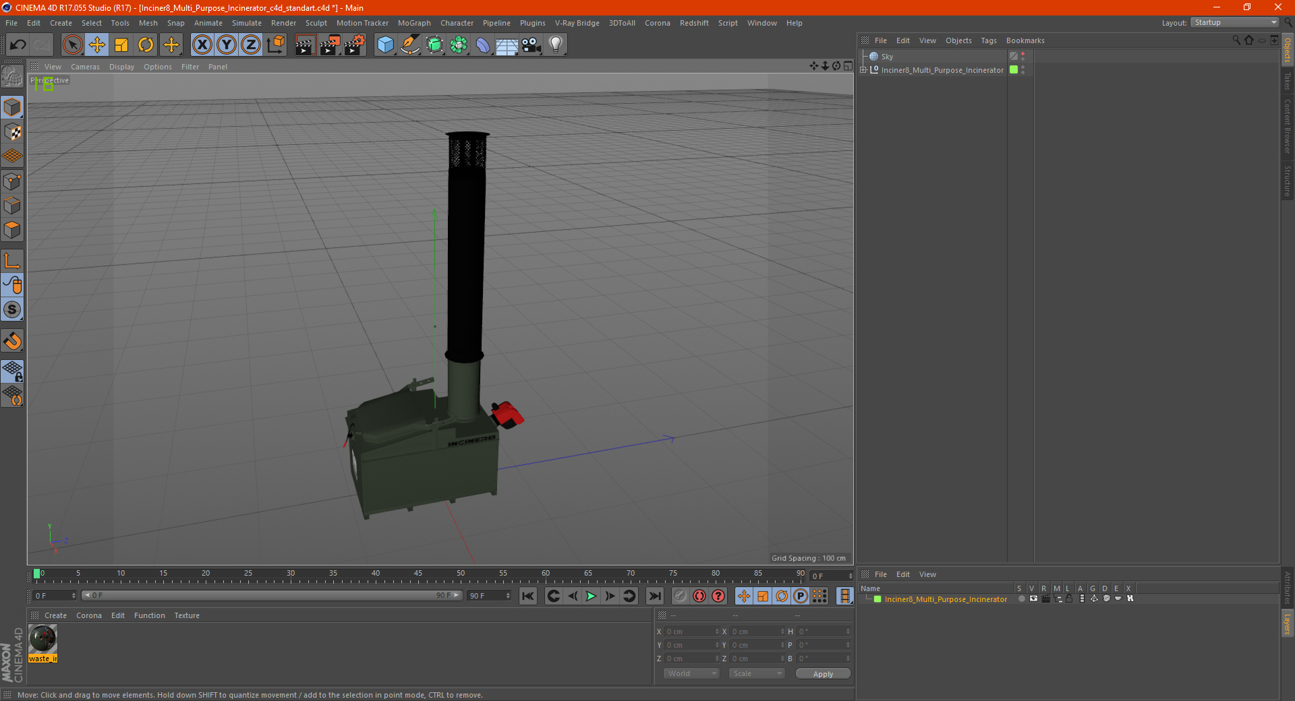The height and width of the screenshot is (701, 1295).
Task: Expand Inciner8_Multi_Purpose_Incinerator object tree
Action: (863, 70)
